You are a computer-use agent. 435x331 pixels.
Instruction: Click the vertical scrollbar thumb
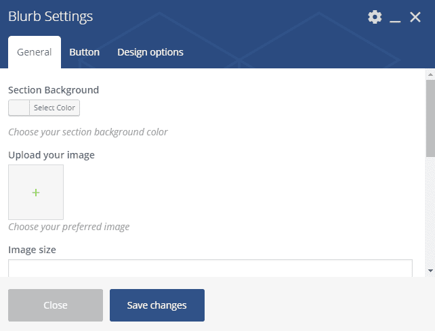[x=430, y=118]
